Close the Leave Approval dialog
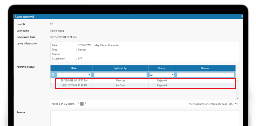The height and width of the screenshot is (126, 256). pyautogui.click(x=242, y=16)
